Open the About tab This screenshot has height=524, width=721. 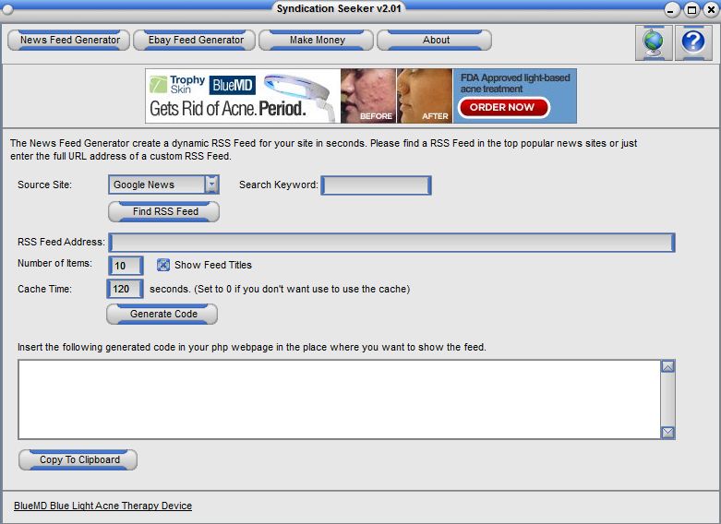435,40
